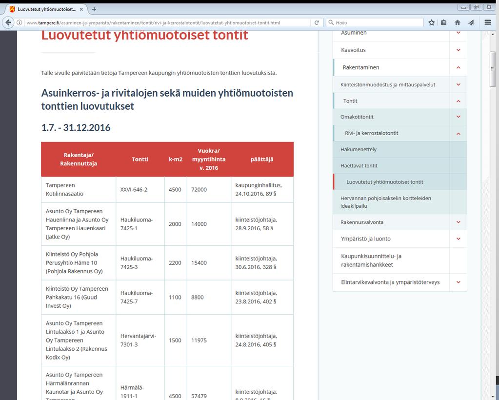Image resolution: width=499 pixels, height=400 pixels.
Task: Click the price value 72000
Action: (199, 190)
